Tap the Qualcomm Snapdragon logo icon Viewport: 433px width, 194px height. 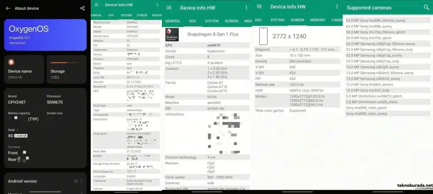tap(172, 35)
